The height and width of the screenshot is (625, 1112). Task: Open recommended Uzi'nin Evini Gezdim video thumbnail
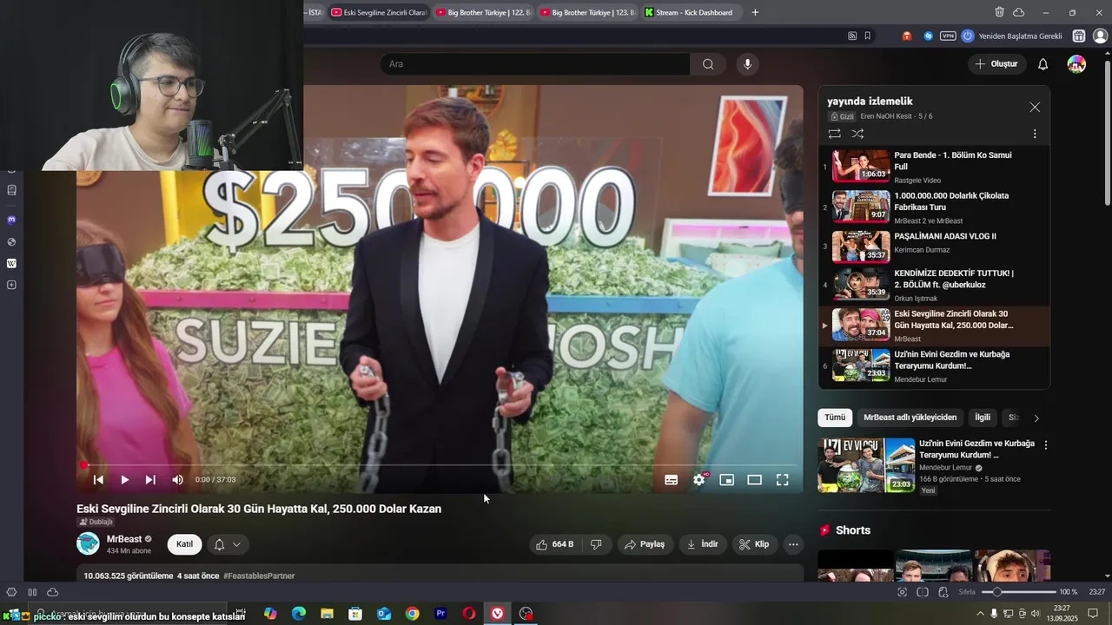click(x=866, y=465)
